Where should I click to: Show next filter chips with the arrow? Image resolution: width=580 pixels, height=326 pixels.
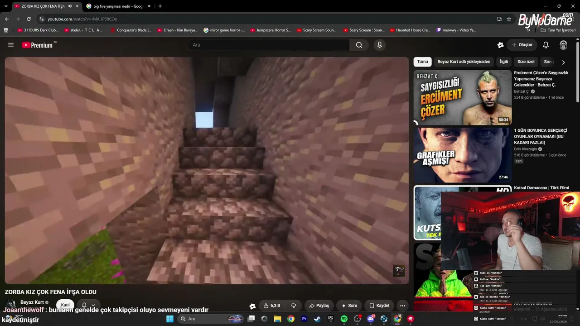tap(563, 62)
